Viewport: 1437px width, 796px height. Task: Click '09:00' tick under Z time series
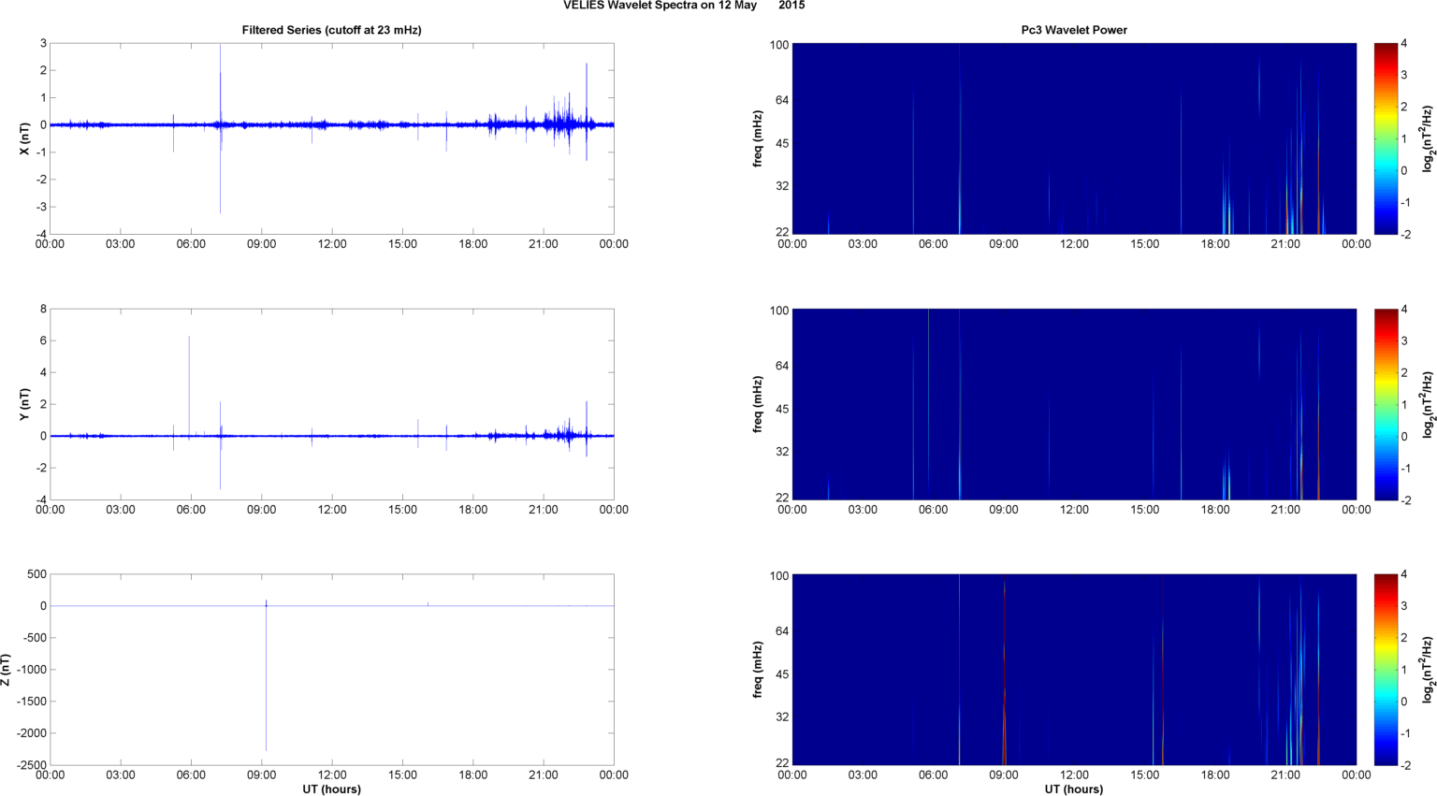pos(261,775)
